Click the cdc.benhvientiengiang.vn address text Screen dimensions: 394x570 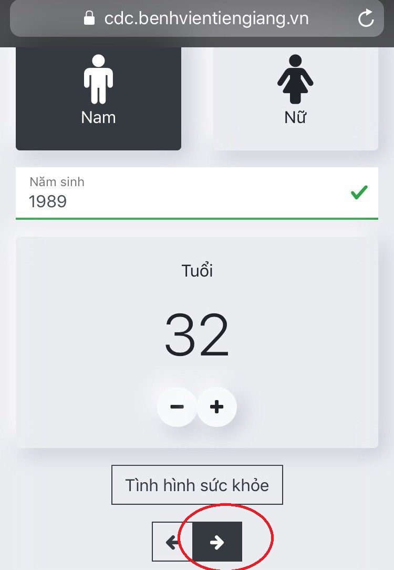[206, 18]
